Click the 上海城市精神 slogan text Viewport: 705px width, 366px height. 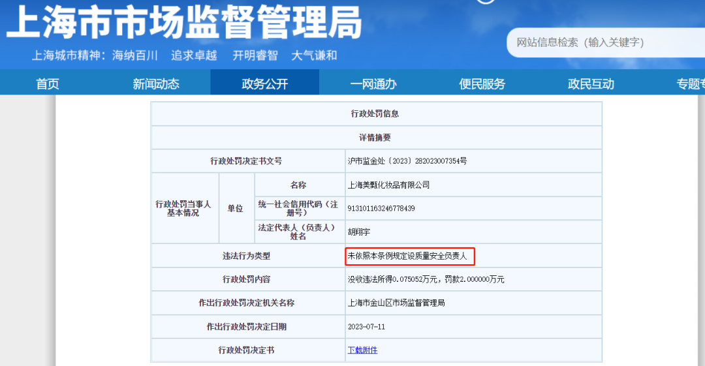coord(184,55)
